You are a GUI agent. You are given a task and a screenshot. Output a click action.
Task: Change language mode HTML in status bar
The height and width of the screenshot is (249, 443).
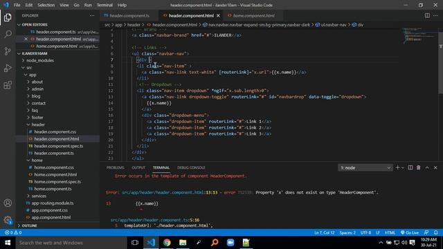click(x=390, y=232)
